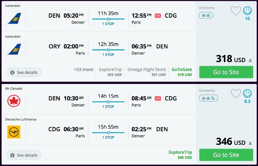Viewport: 258px width, 166px height.
Task: Click the smiley rating icon showing 8.3
Action: tap(247, 94)
